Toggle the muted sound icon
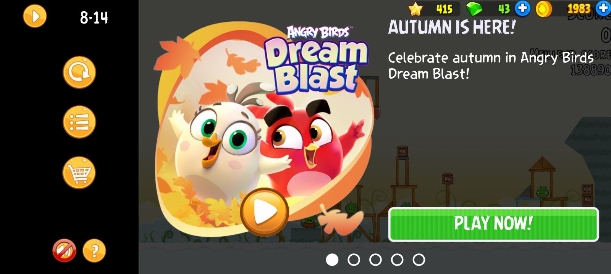611x274 pixels. (x=64, y=250)
